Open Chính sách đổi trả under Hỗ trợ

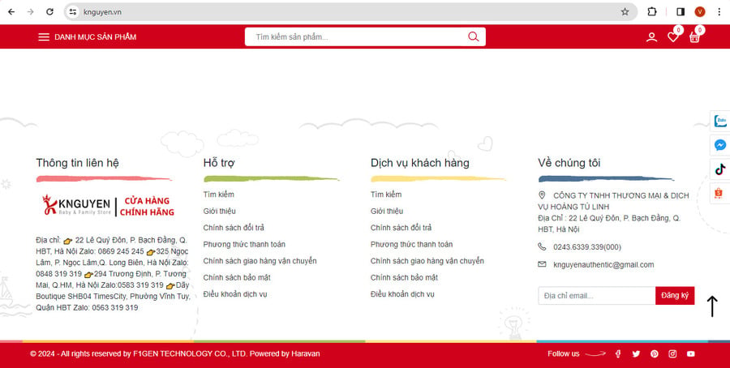pos(234,228)
